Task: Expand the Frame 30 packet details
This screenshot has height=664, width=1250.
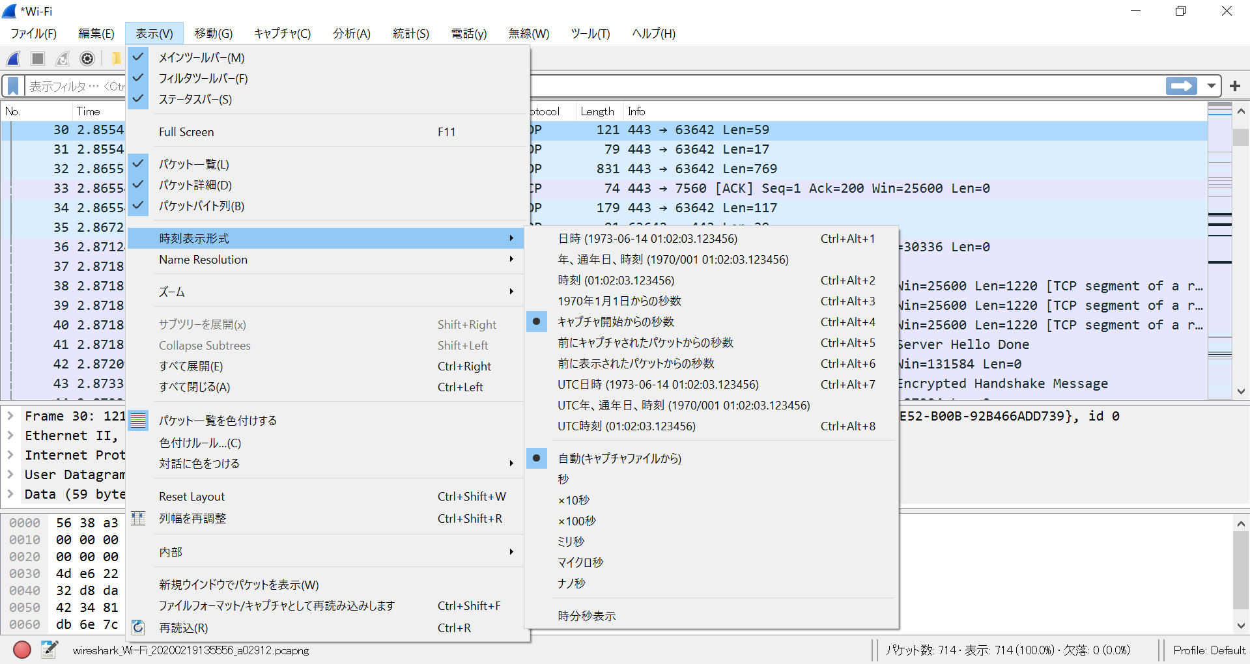Action: 9,415
